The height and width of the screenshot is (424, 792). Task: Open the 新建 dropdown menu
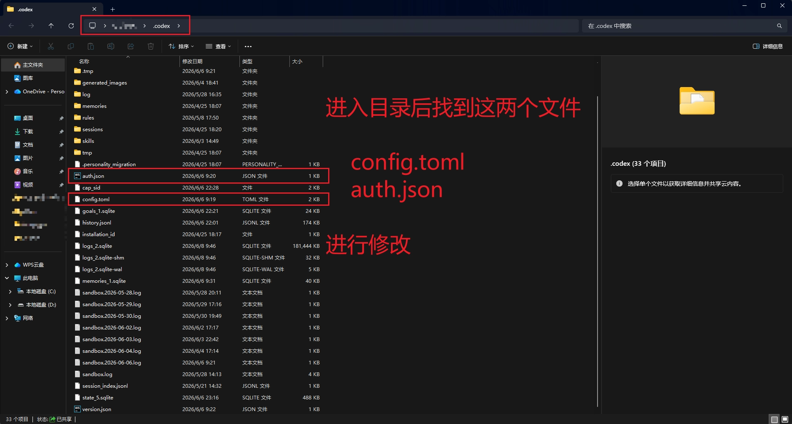[x=20, y=46]
